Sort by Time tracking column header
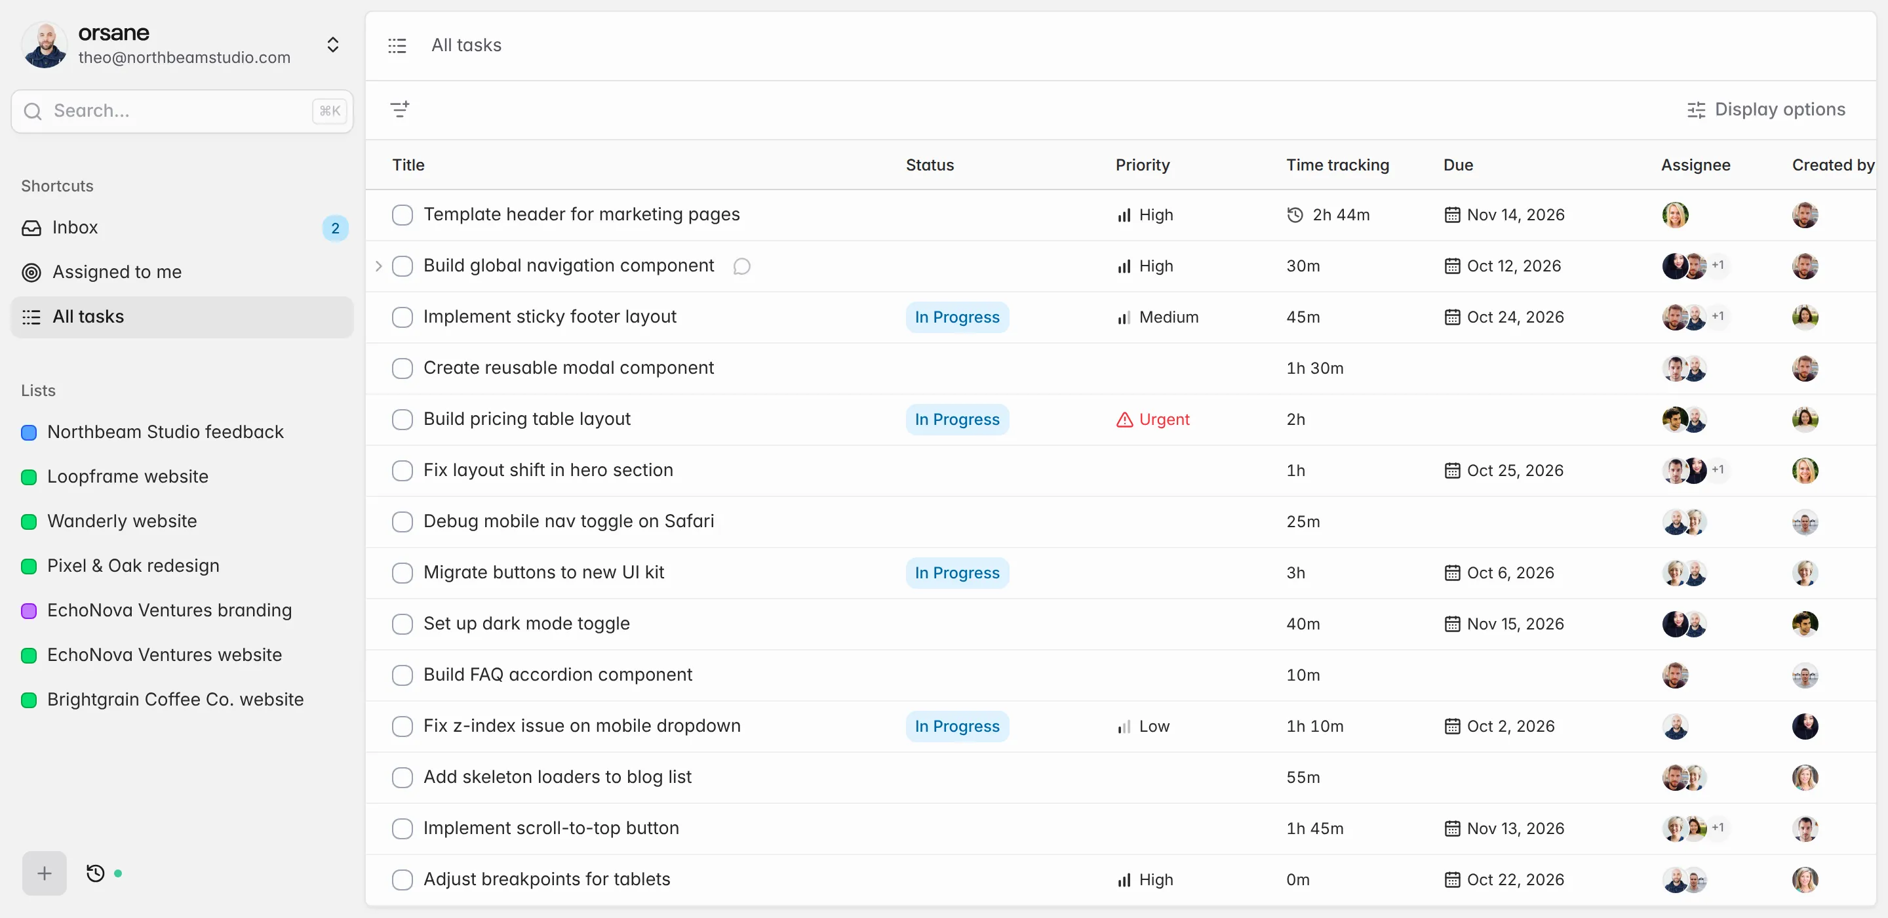1888x918 pixels. point(1337,165)
